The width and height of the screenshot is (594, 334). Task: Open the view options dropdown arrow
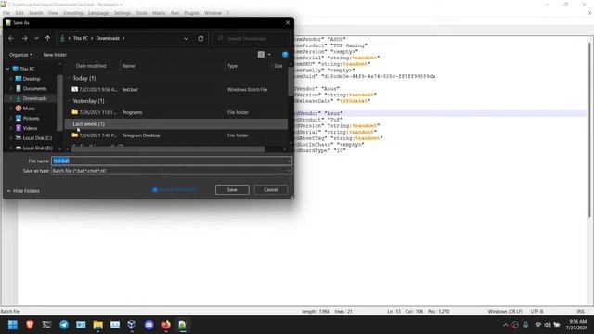(x=269, y=55)
